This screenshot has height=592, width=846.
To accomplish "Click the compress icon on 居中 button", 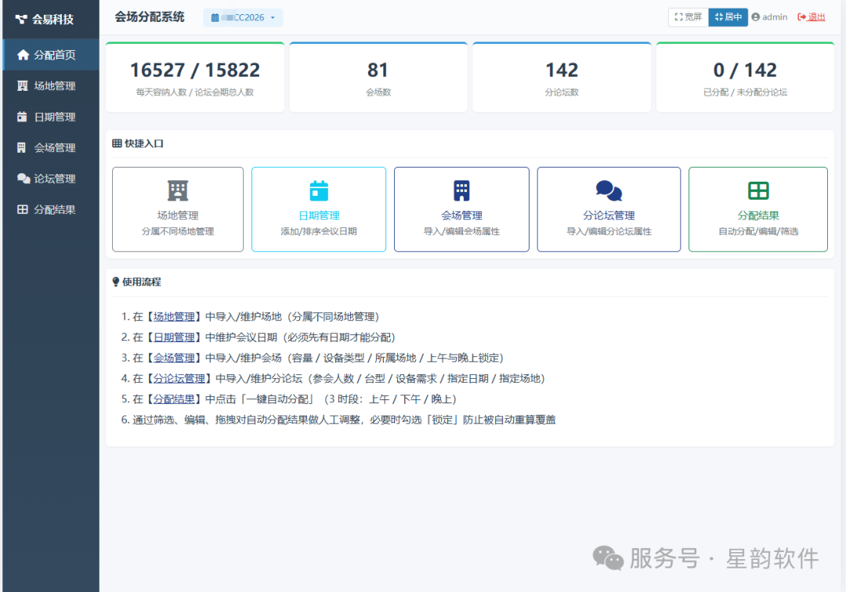I will [718, 17].
